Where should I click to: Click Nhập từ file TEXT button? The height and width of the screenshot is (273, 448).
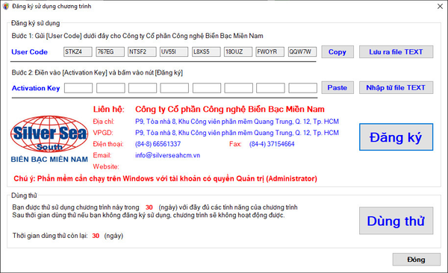click(396, 88)
